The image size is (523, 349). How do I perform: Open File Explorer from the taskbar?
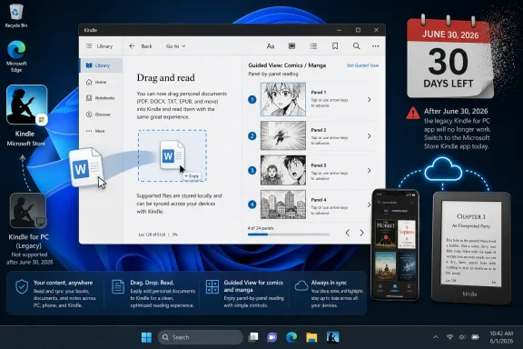[311, 337]
